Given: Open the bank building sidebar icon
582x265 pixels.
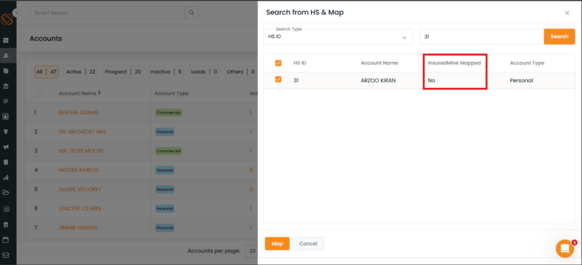Looking at the screenshot, I should pyautogui.click(x=6, y=86).
